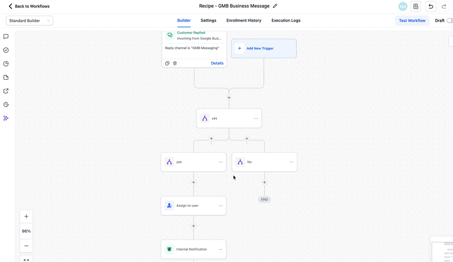Open the Details link on the trigger card

point(217,63)
